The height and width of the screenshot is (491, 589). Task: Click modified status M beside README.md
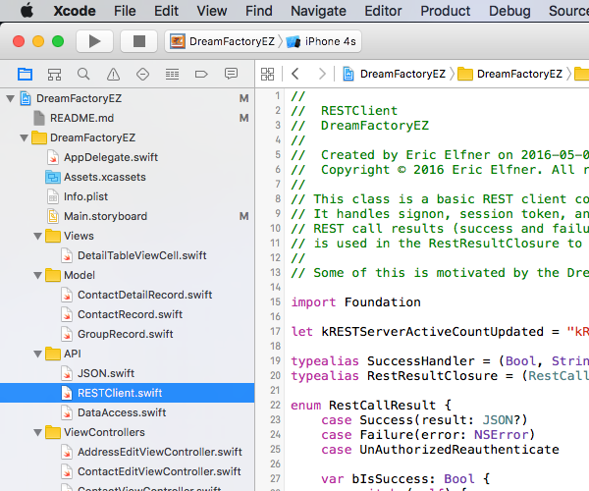(x=244, y=118)
